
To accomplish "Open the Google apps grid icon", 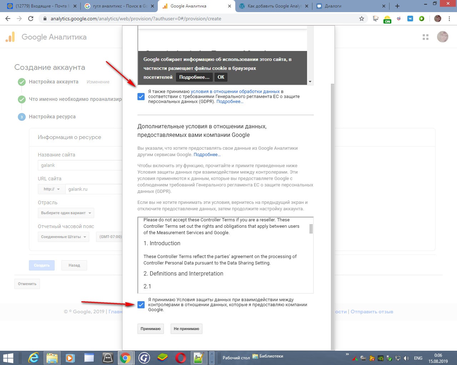I will 426,37.
